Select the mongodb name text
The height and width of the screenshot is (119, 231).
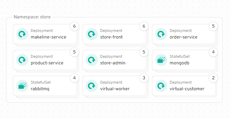click(x=179, y=63)
